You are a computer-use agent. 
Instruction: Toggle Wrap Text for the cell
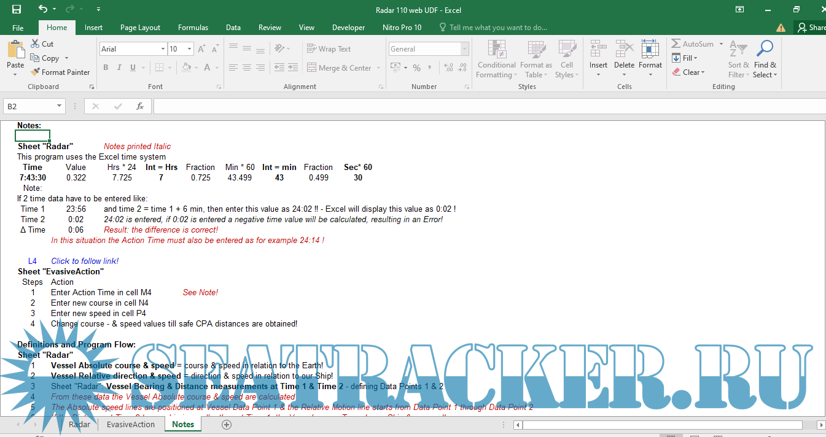(329, 49)
